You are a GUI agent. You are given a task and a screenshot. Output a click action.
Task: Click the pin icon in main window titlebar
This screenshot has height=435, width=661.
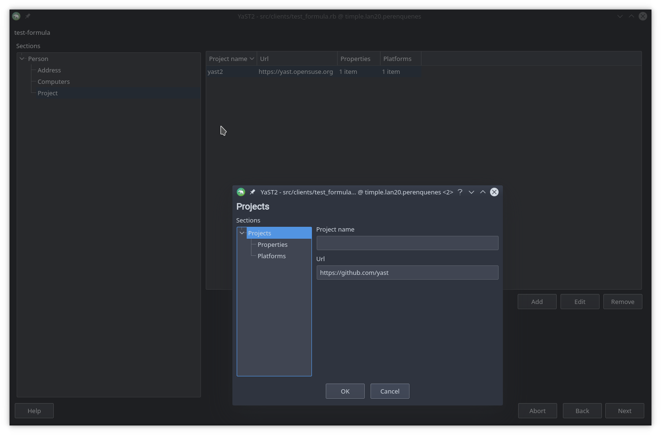28,16
